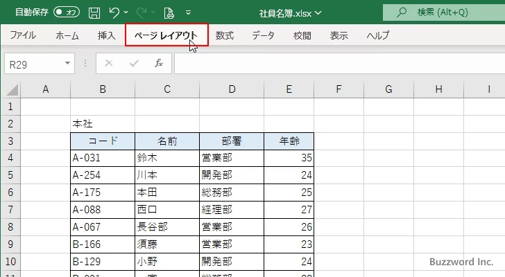Viewport: 505px width, 277px height.
Task: Select column E header
Action: point(289,89)
